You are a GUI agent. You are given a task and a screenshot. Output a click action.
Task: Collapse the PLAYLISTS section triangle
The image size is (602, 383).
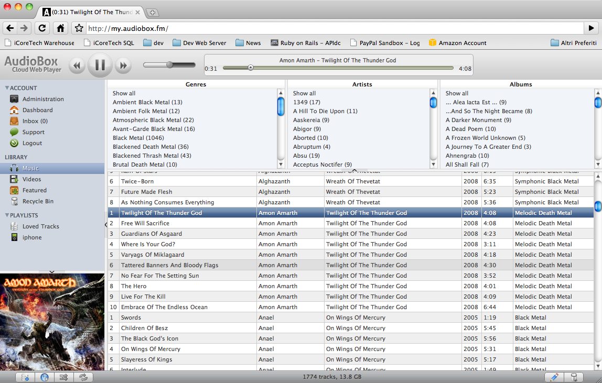pyautogui.click(x=7, y=215)
